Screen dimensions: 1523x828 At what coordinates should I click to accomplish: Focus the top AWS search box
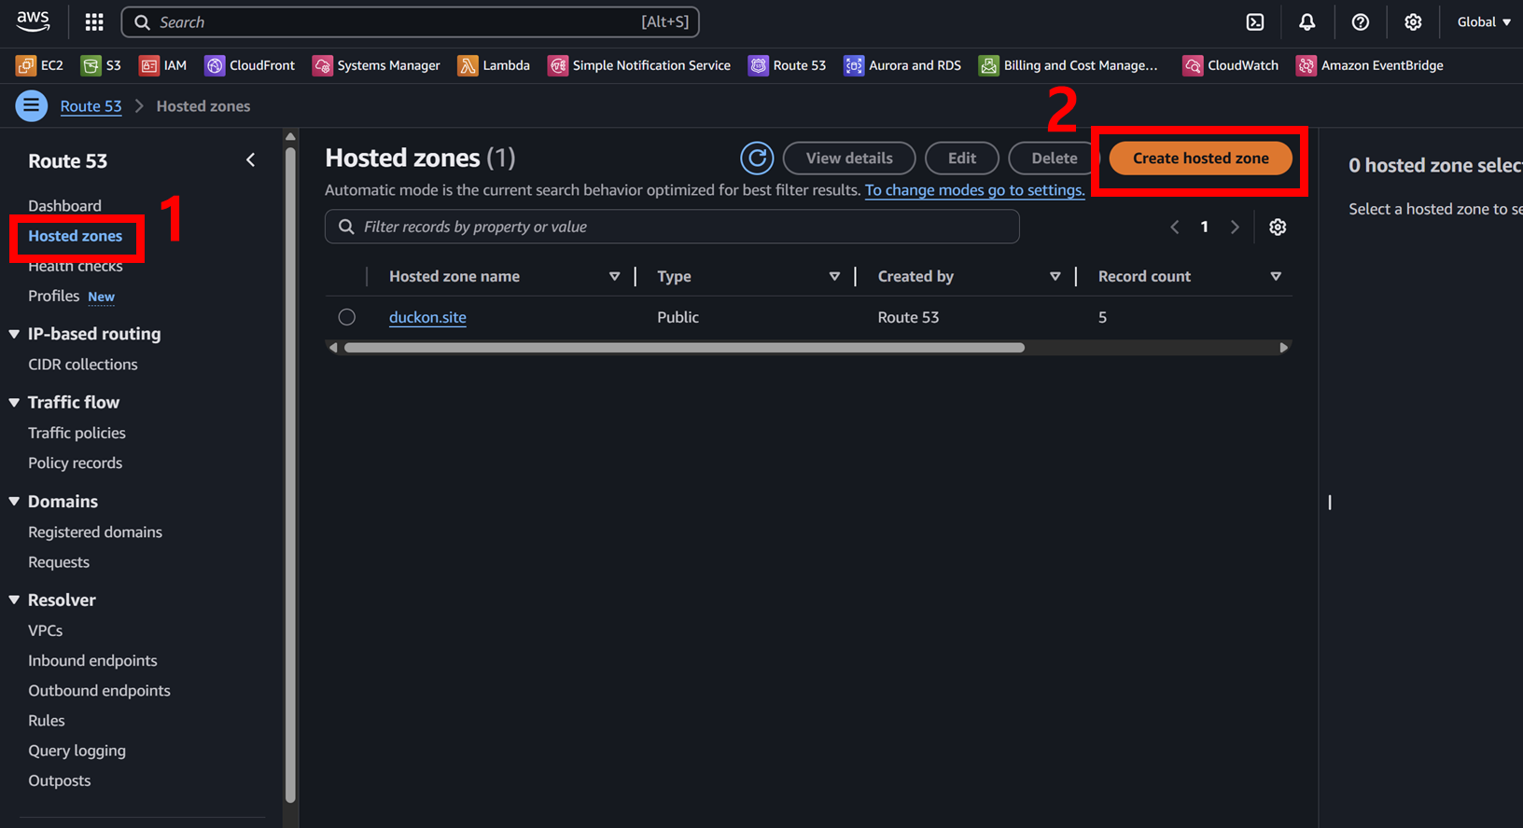411,21
